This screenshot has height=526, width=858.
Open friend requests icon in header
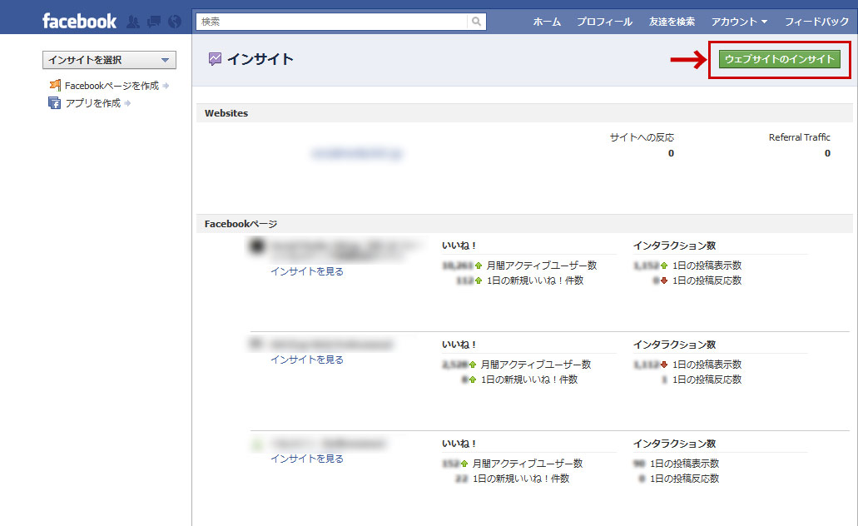[x=133, y=22]
